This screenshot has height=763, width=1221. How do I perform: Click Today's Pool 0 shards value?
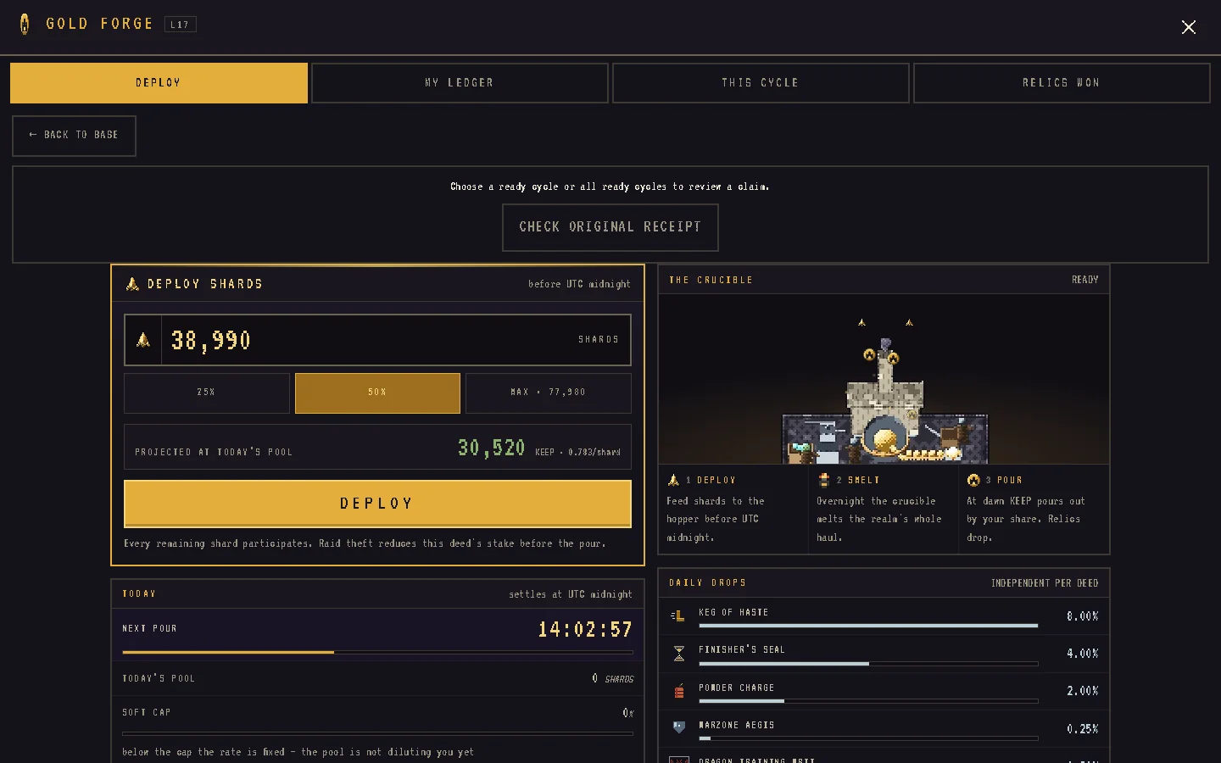coord(612,678)
